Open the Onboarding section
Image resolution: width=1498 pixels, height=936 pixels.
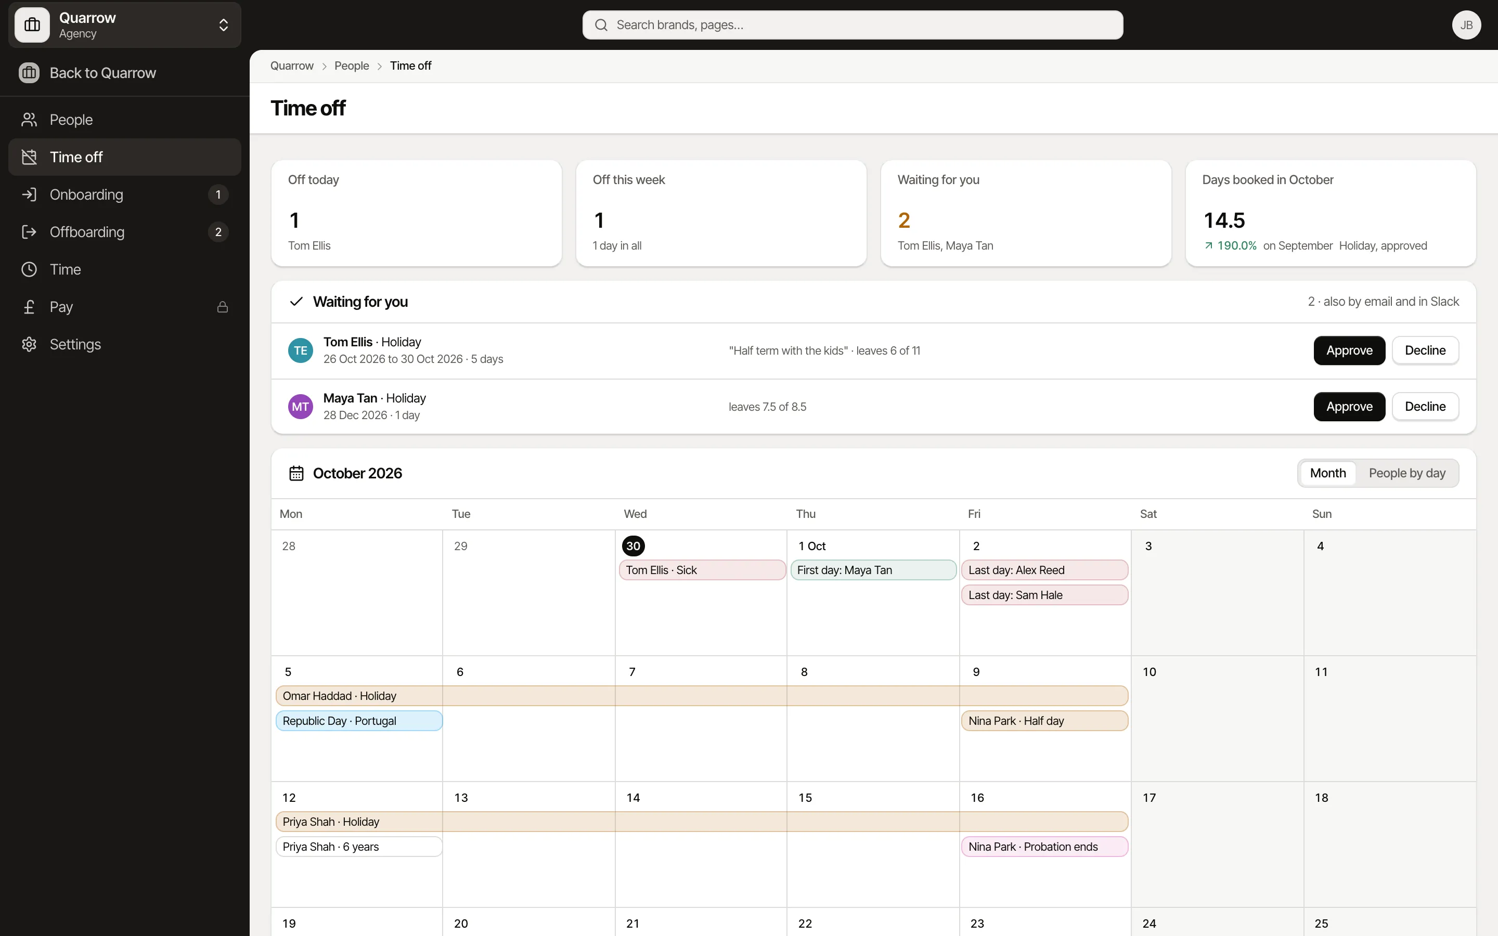point(124,194)
